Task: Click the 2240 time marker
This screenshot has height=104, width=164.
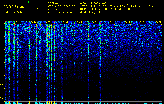Action: point(159,22)
